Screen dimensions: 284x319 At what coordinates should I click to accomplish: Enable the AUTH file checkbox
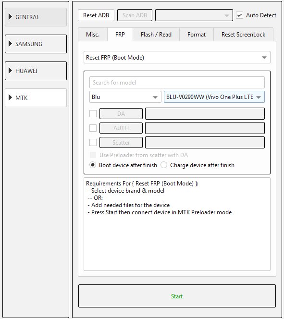[x=93, y=128]
